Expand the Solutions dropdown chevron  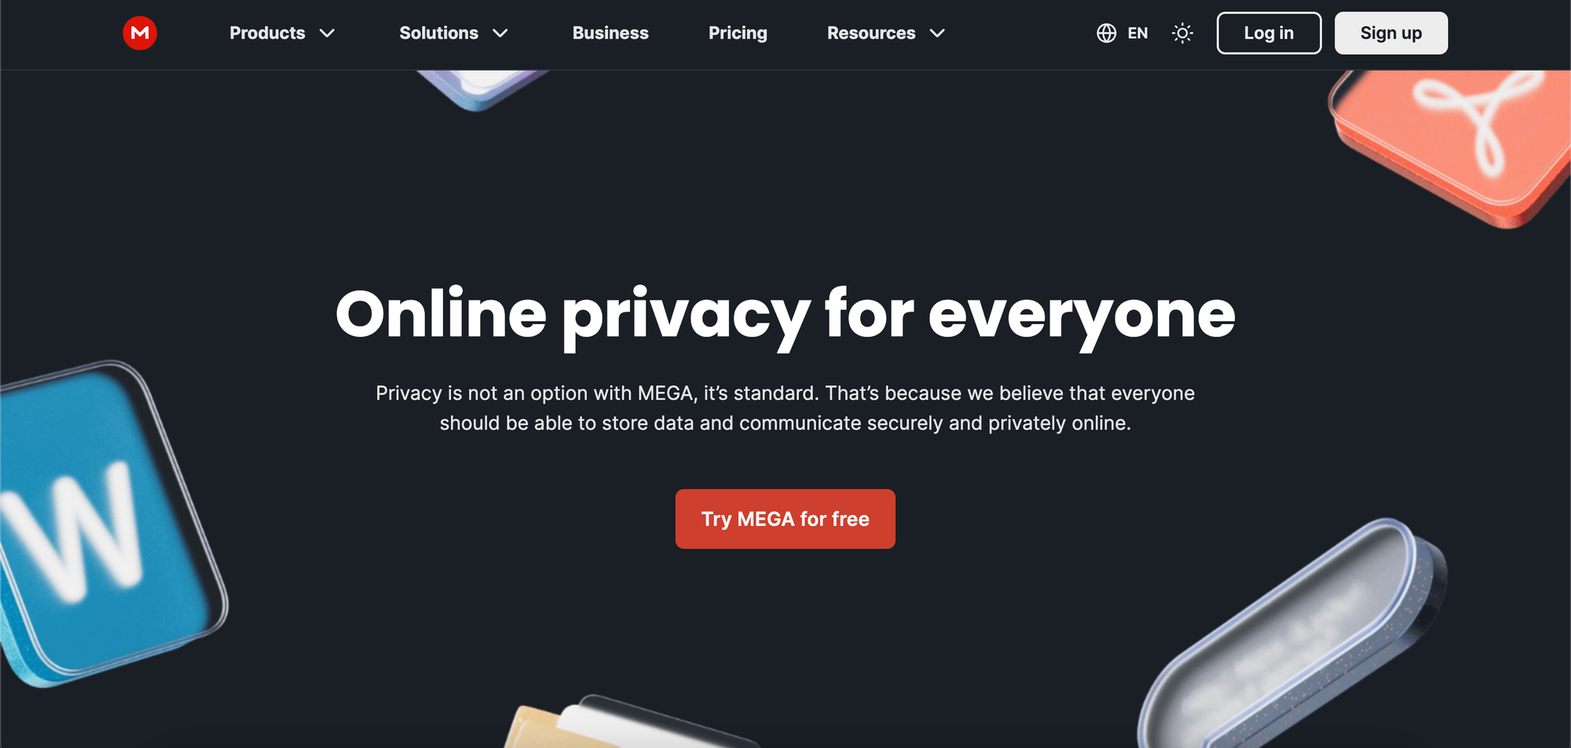tap(500, 33)
